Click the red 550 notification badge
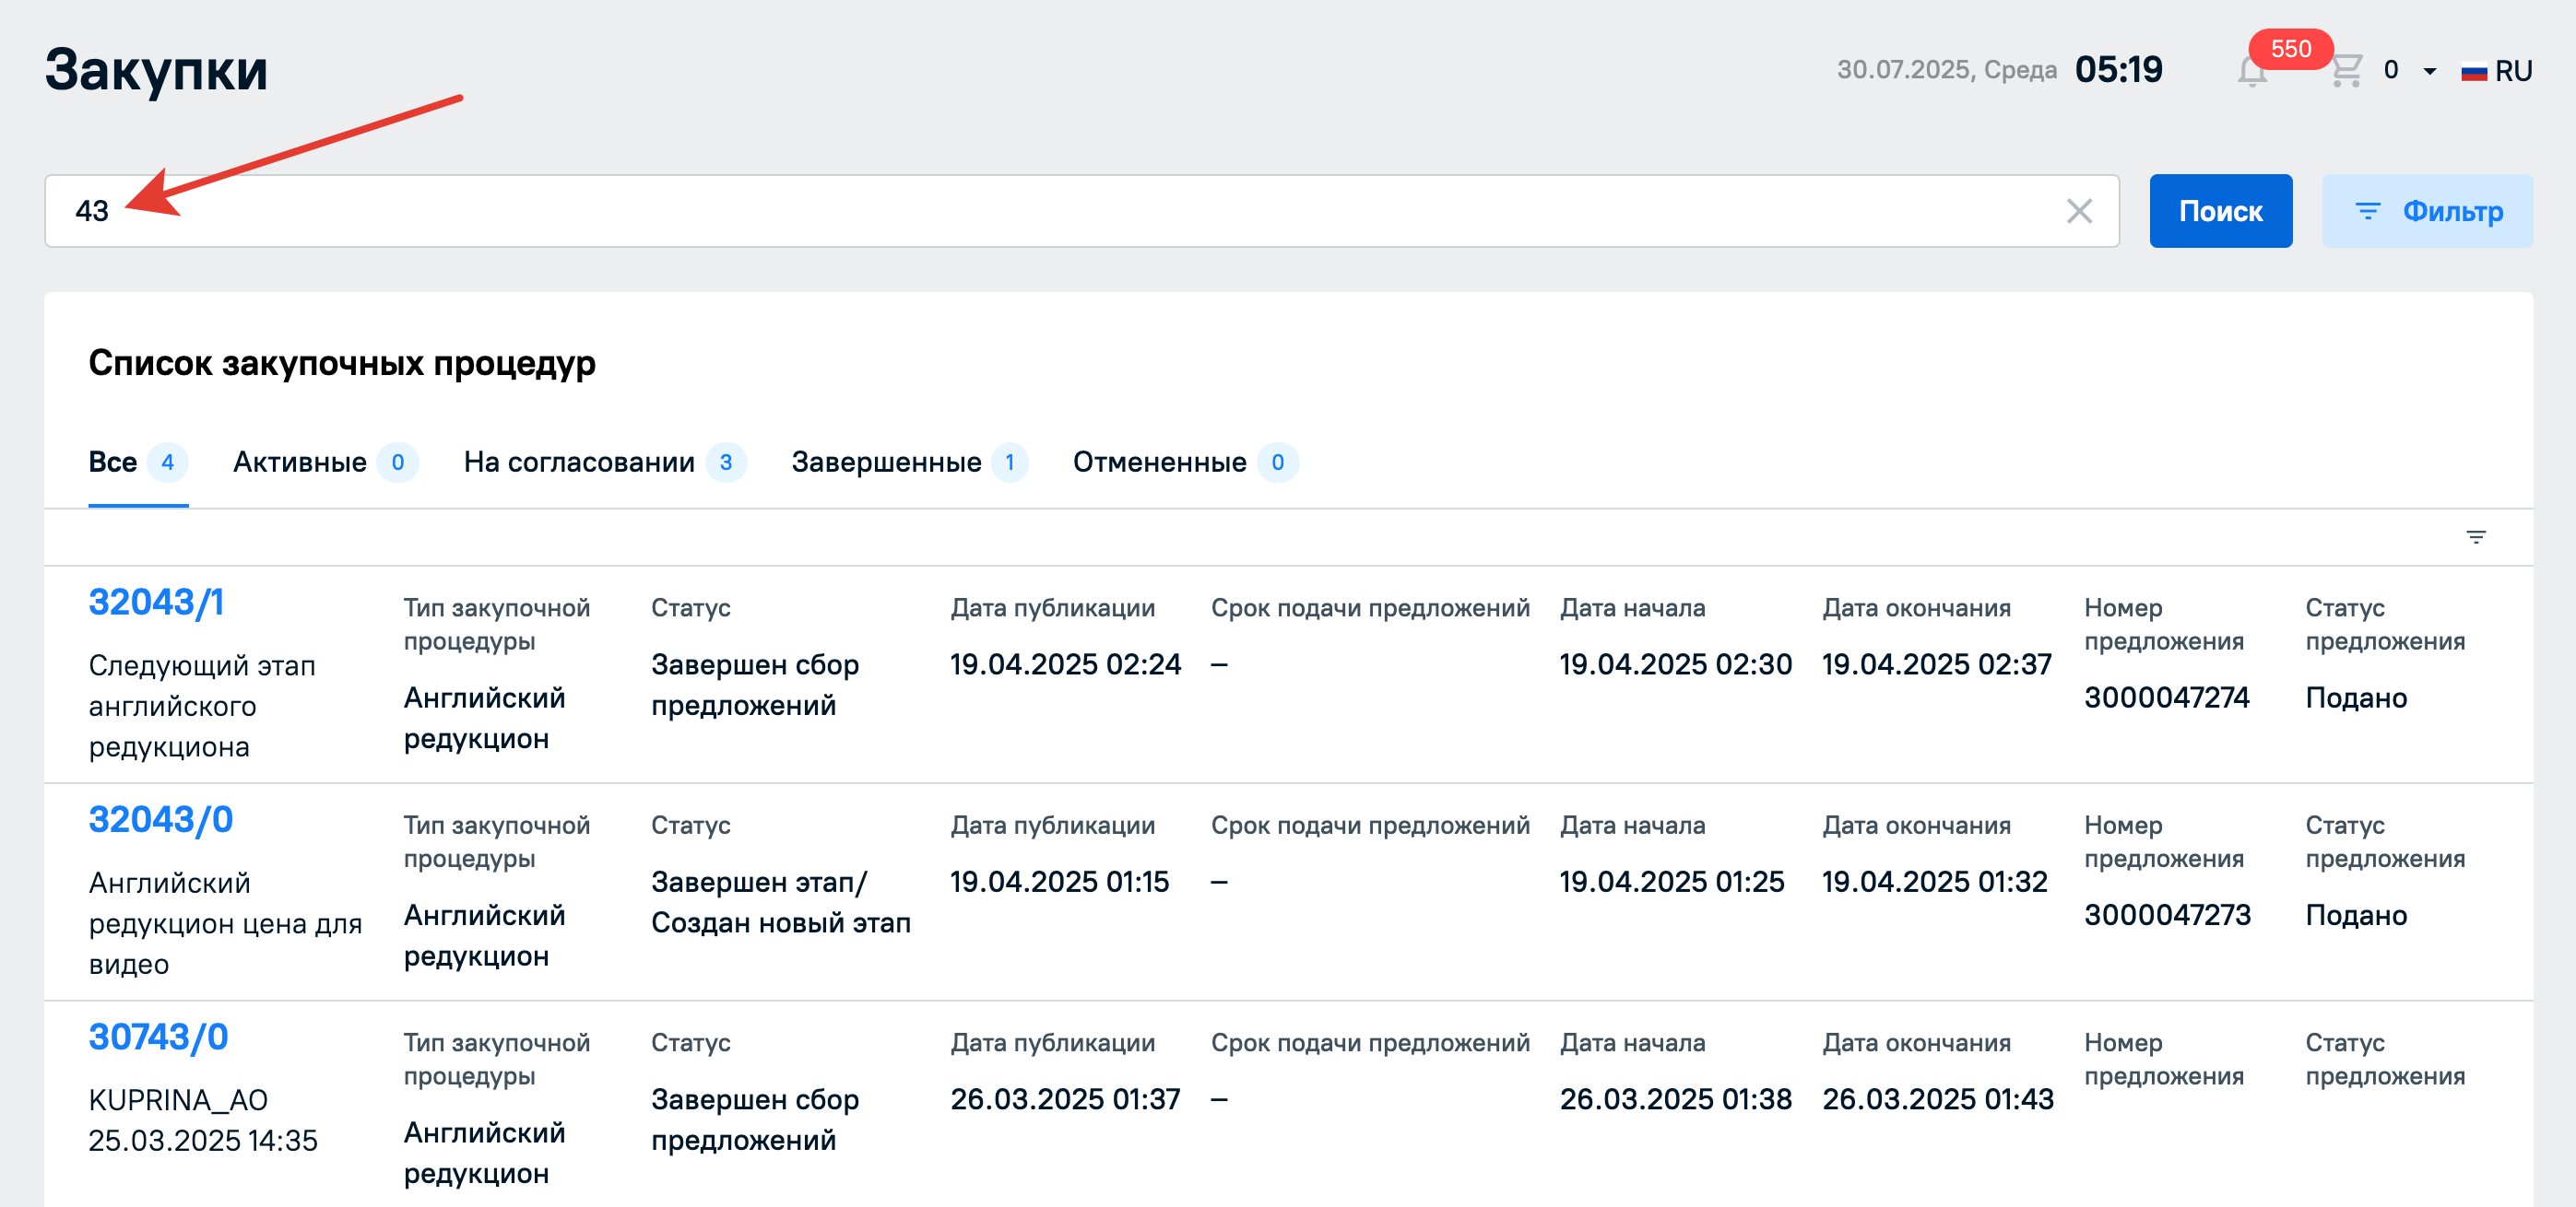 click(2290, 49)
